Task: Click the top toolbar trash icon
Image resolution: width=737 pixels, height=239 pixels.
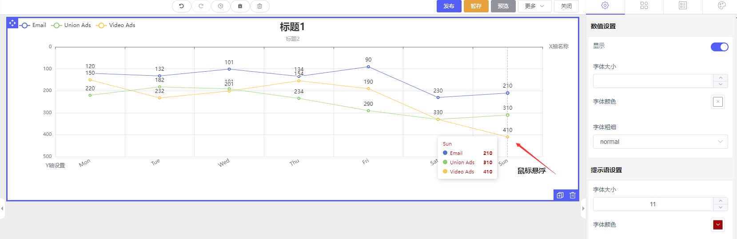Action: tap(259, 6)
